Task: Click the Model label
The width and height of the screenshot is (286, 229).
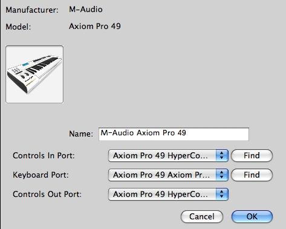Action: 18,27
